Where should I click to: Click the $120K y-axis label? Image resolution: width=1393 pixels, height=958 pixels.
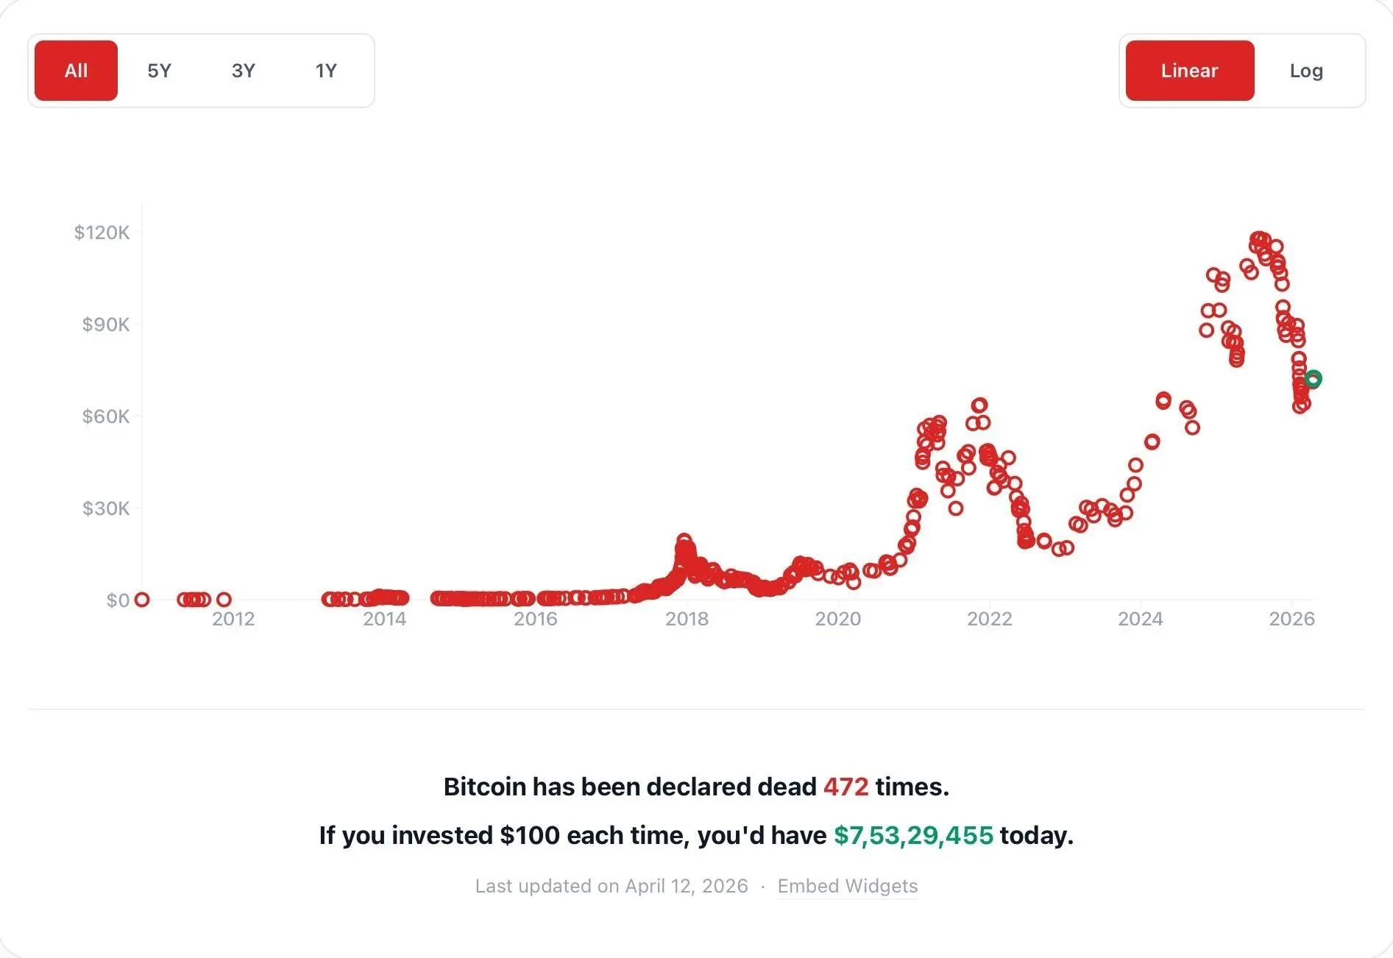click(x=102, y=233)
